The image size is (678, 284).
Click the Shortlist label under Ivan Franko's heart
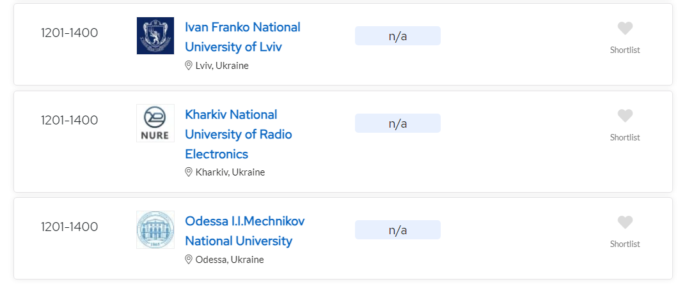pos(625,50)
